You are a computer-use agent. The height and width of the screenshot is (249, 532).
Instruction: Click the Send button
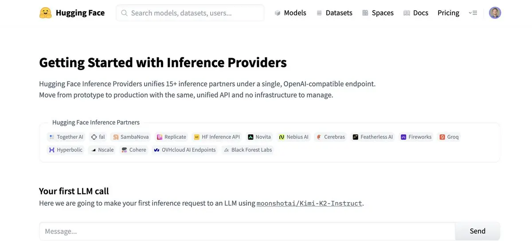477,231
